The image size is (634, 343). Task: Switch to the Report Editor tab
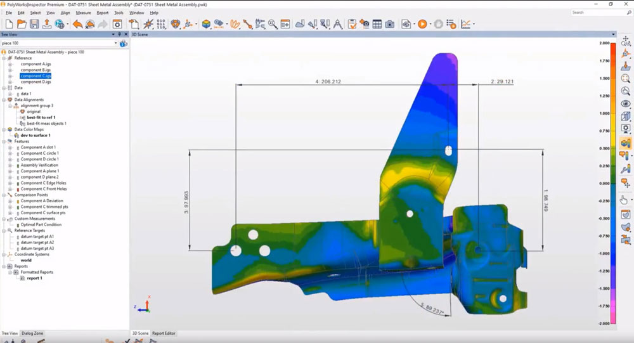tap(164, 333)
